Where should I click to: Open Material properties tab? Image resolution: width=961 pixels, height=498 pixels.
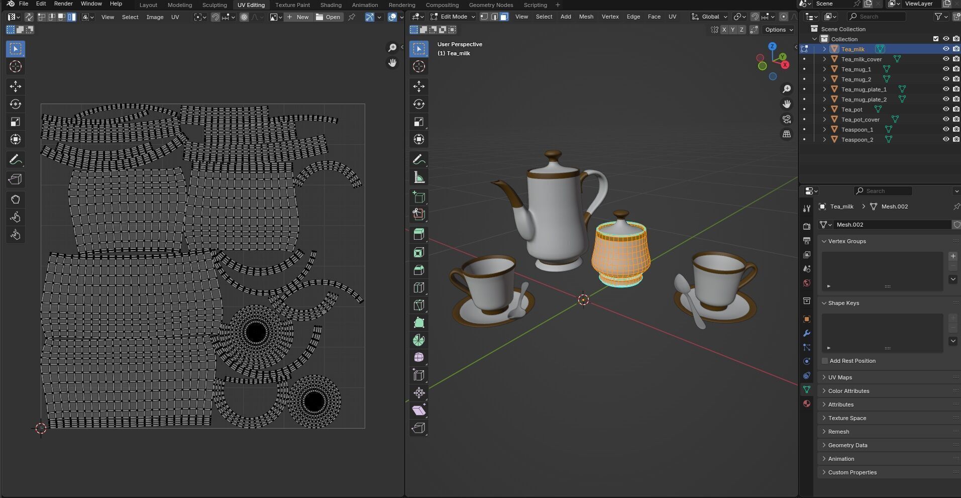(807, 404)
